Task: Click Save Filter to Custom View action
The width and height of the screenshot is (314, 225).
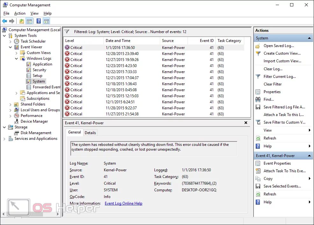Action: point(284,122)
